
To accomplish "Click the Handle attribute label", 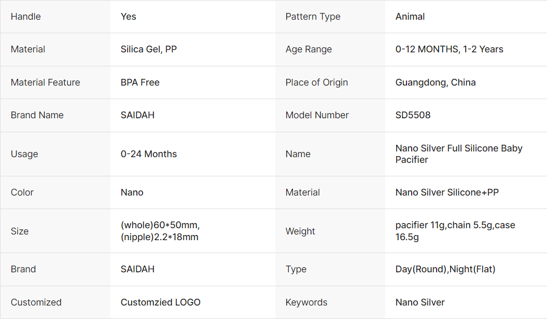I will (x=25, y=17).
